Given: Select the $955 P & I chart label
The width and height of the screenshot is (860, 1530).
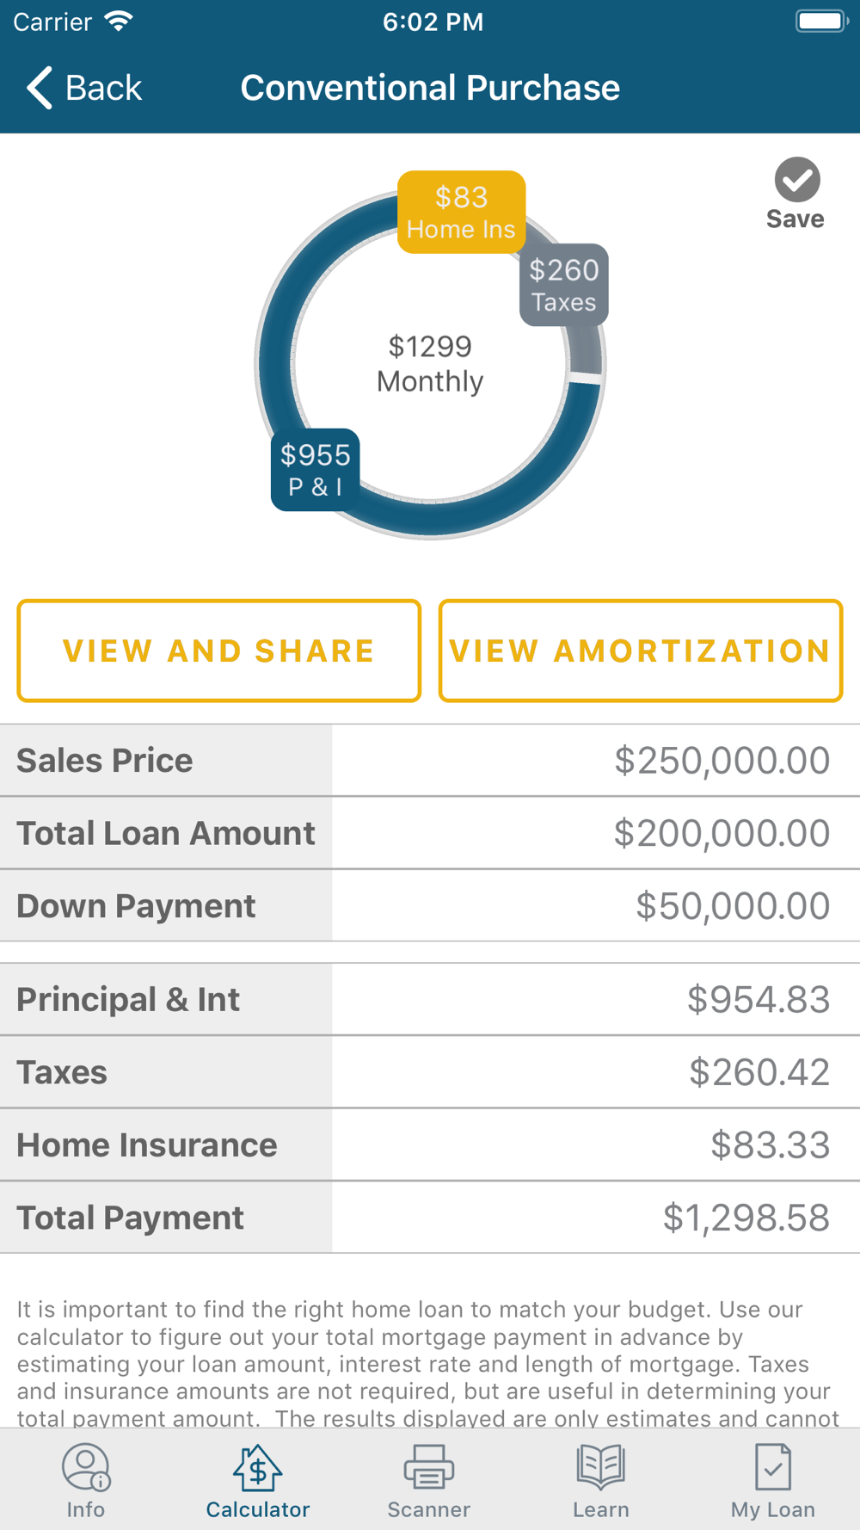Looking at the screenshot, I should tap(316, 470).
